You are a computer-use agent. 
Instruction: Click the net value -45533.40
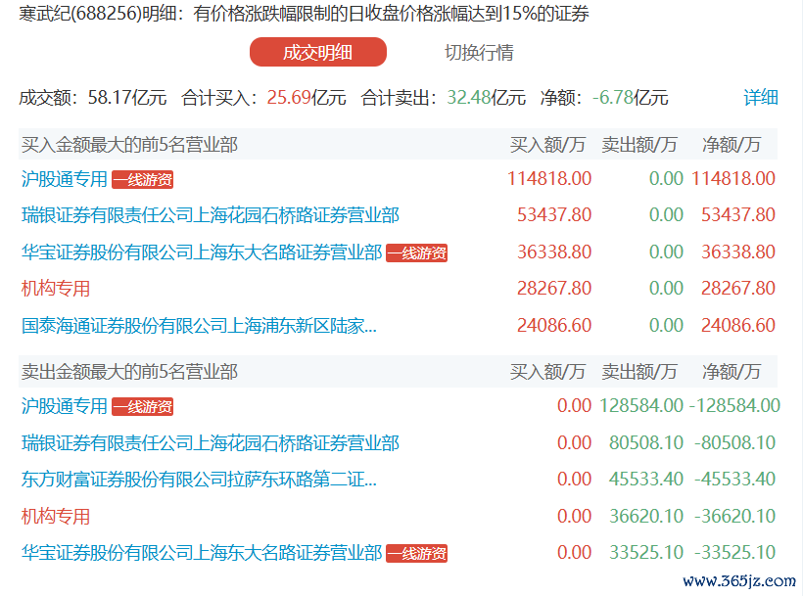point(734,479)
